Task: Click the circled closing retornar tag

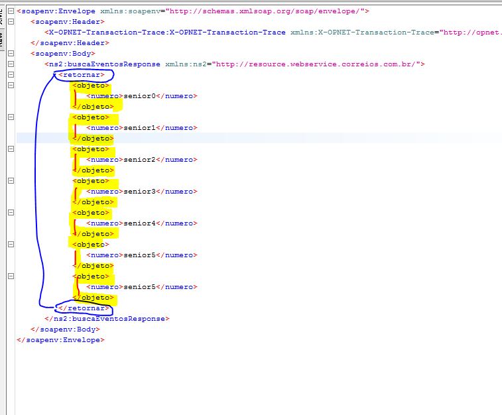Action: 84,308
